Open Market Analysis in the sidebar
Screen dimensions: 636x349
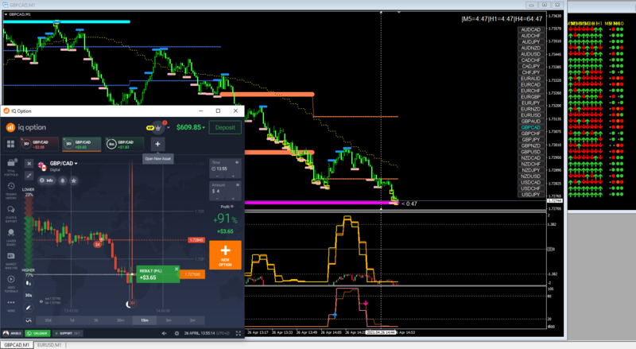(11, 261)
